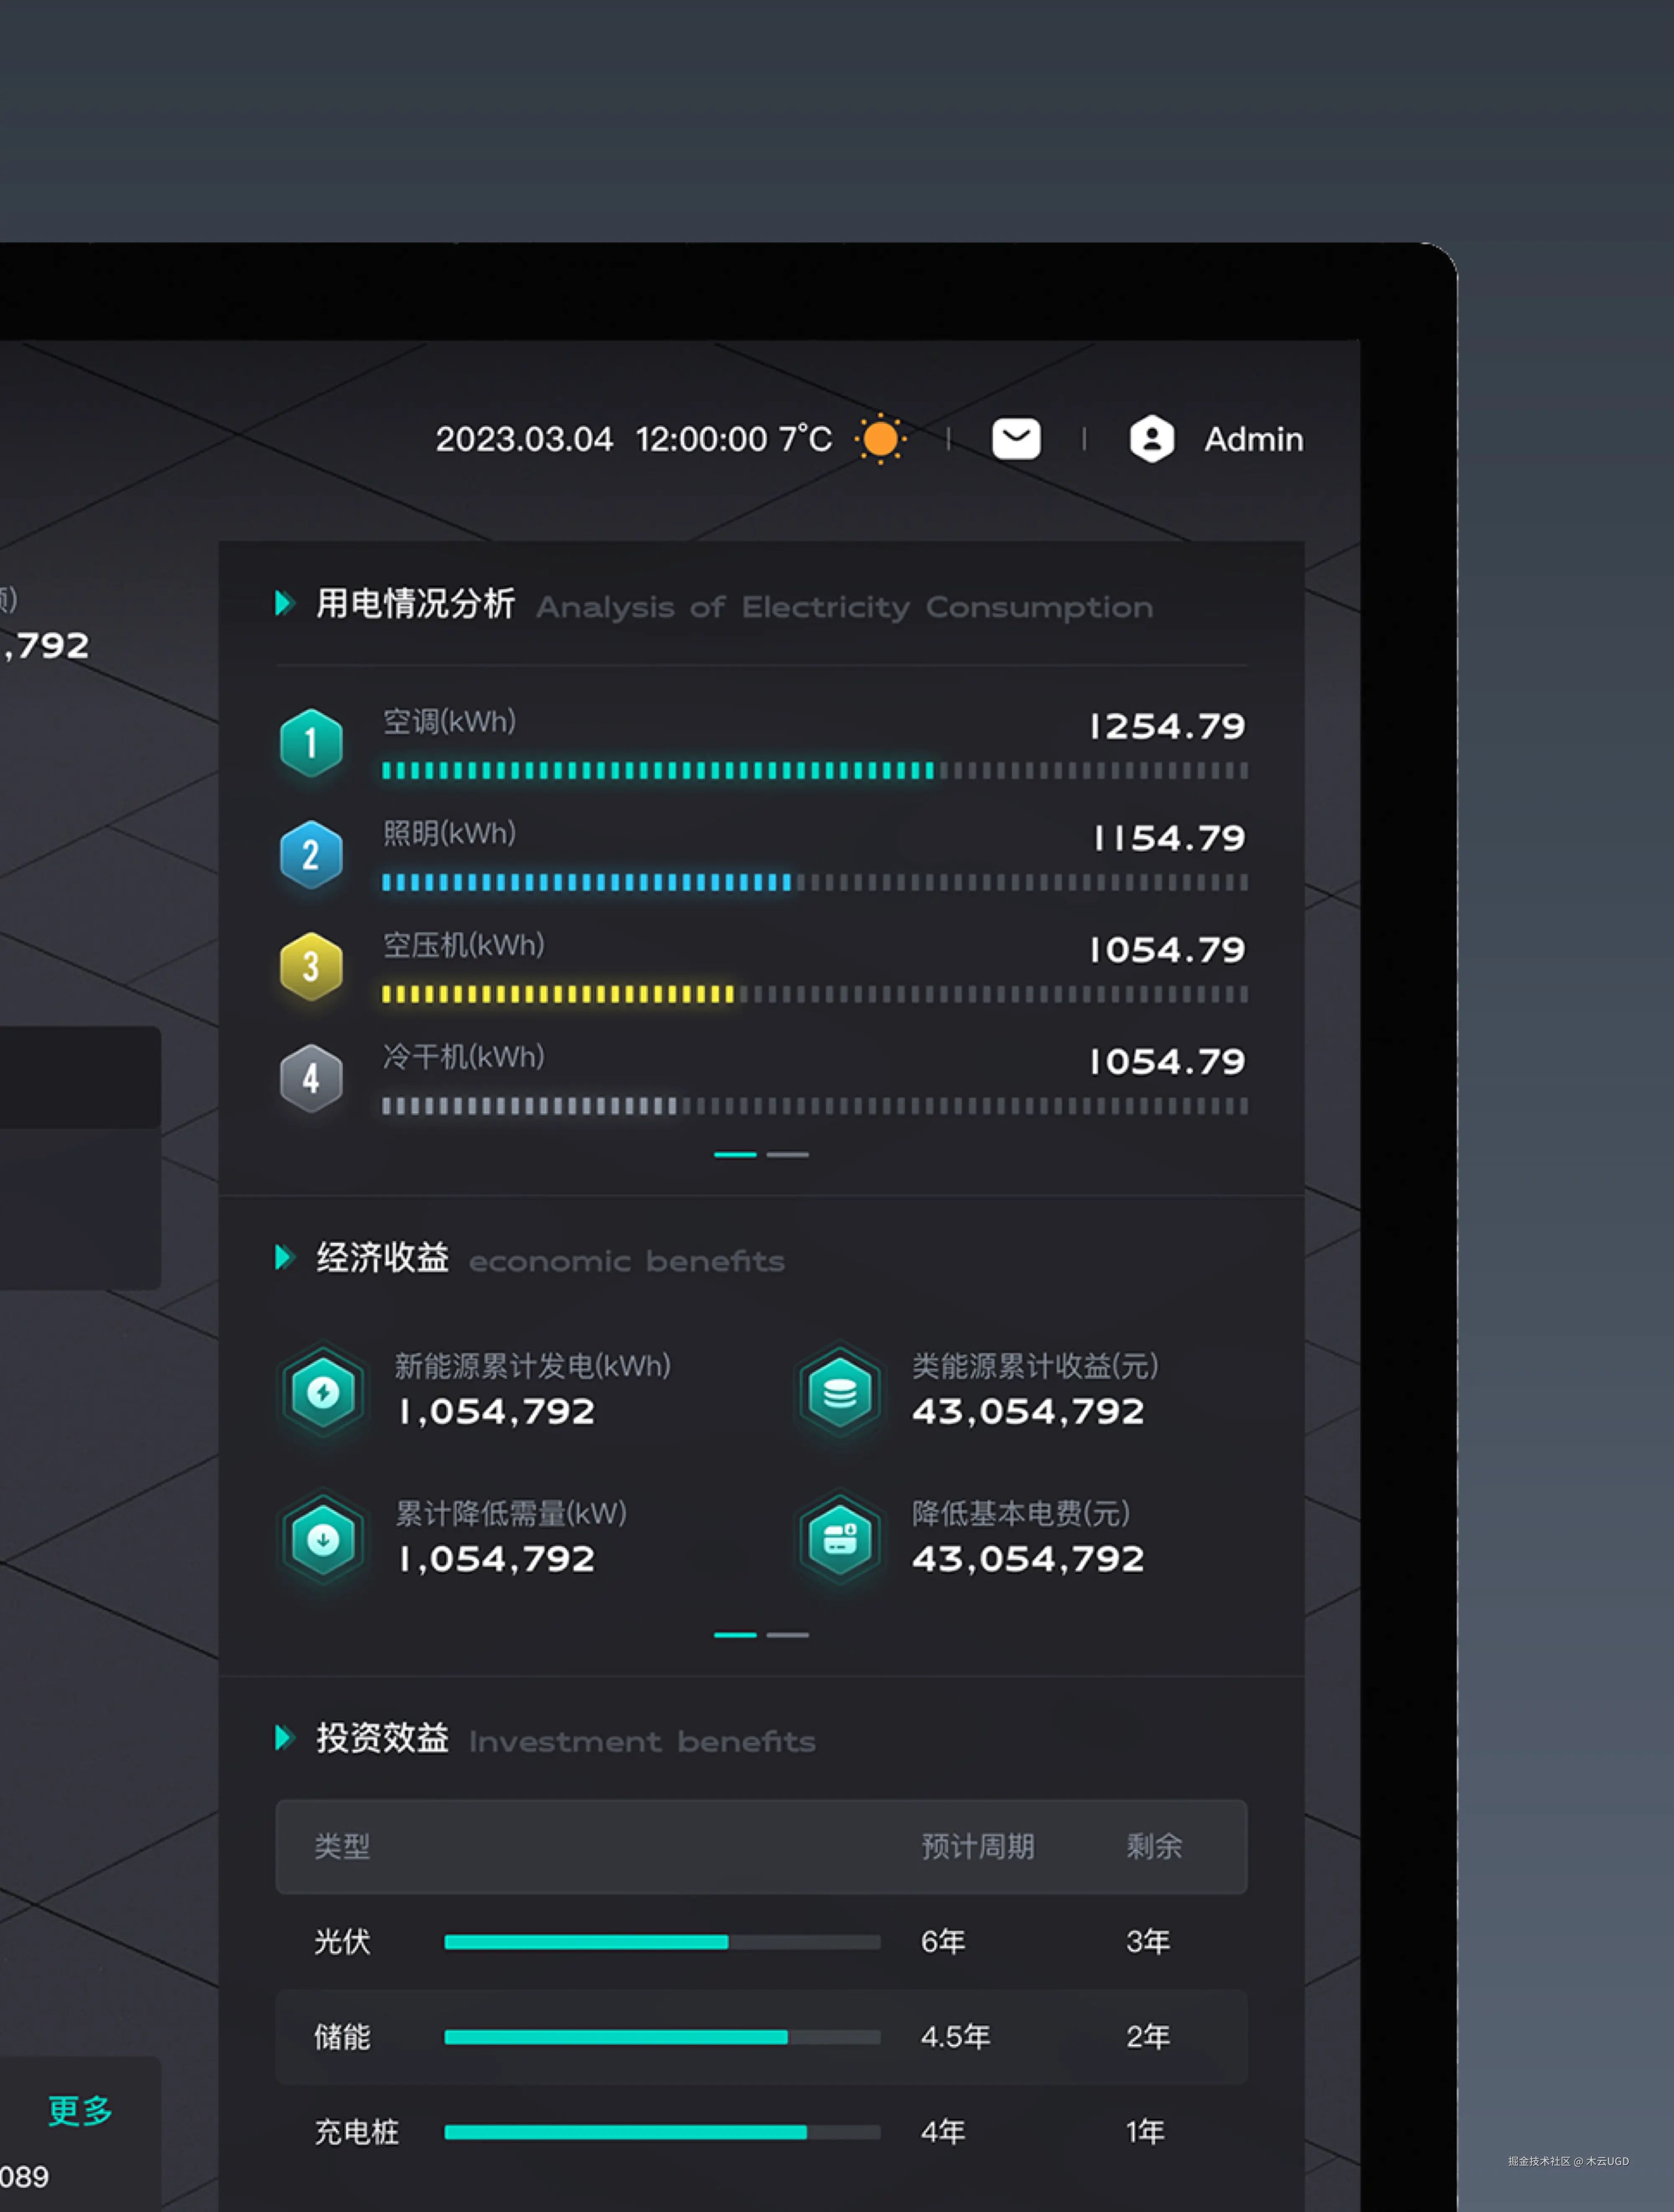This screenshot has width=1674, height=2212.
Task: Click 43,054,792 under 类能源累计收益
Action: (x=1028, y=1411)
